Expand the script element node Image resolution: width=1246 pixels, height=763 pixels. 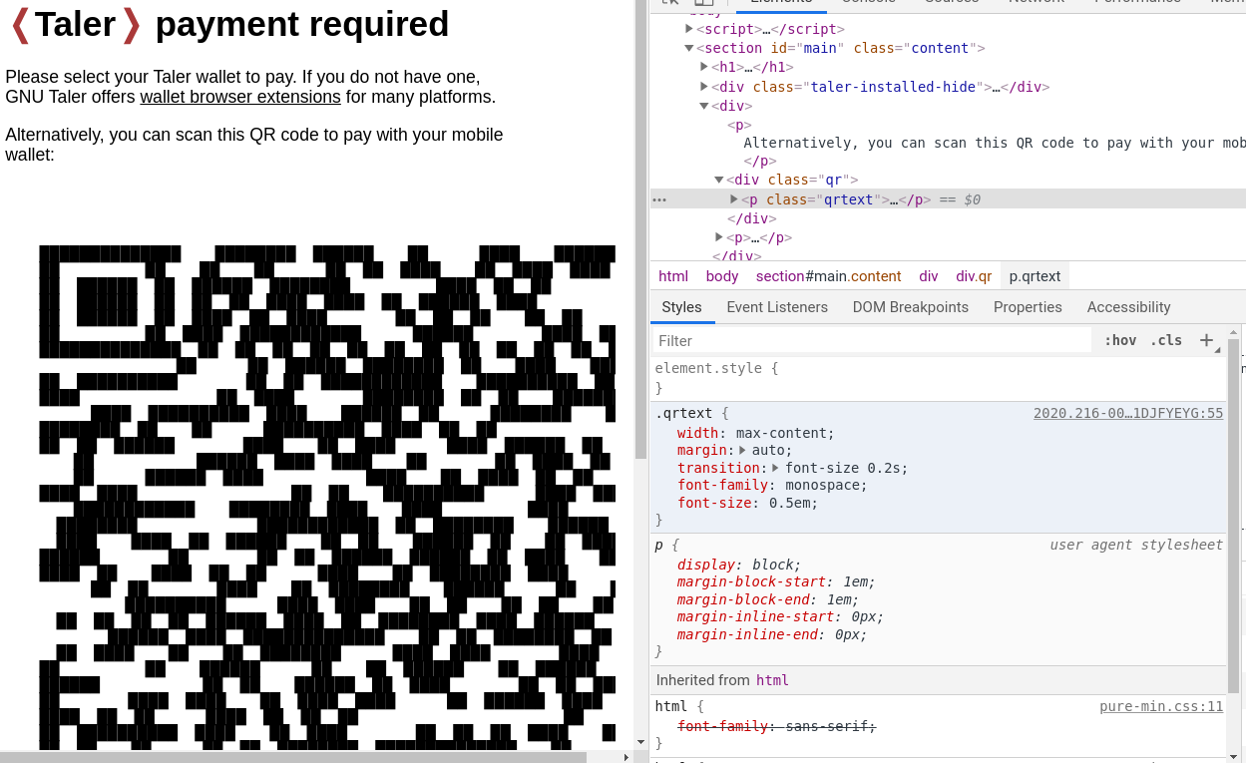(689, 29)
